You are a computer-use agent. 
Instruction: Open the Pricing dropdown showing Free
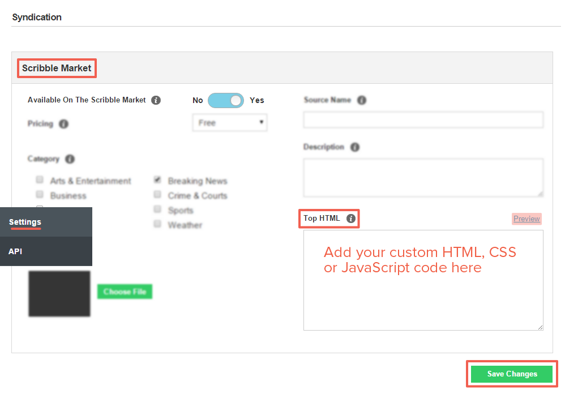click(230, 123)
